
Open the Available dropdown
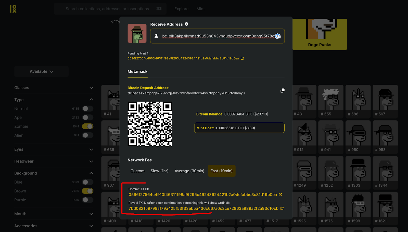[x=41, y=71]
